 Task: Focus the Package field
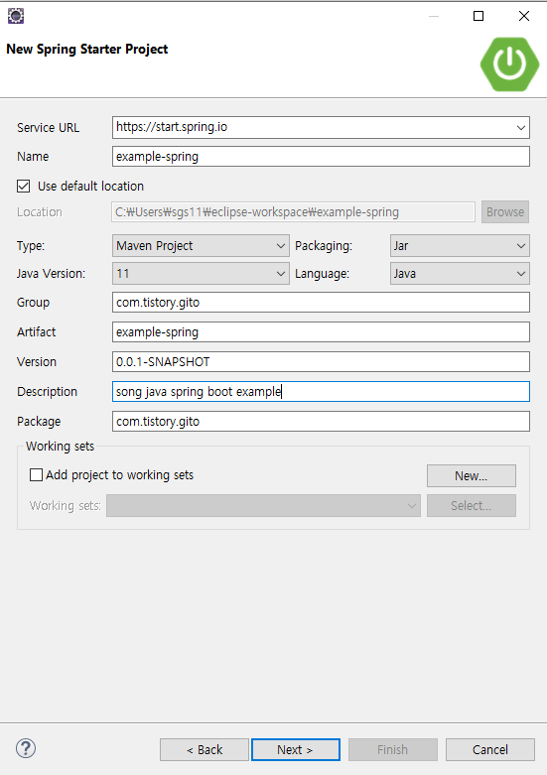click(x=321, y=422)
